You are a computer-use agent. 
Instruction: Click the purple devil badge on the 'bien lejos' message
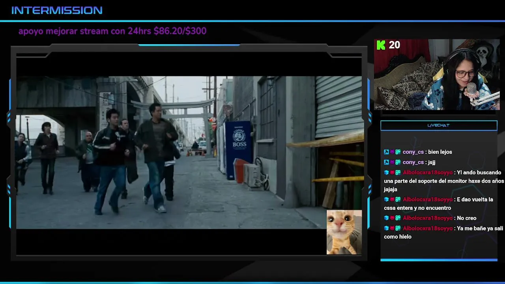click(392, 152)
